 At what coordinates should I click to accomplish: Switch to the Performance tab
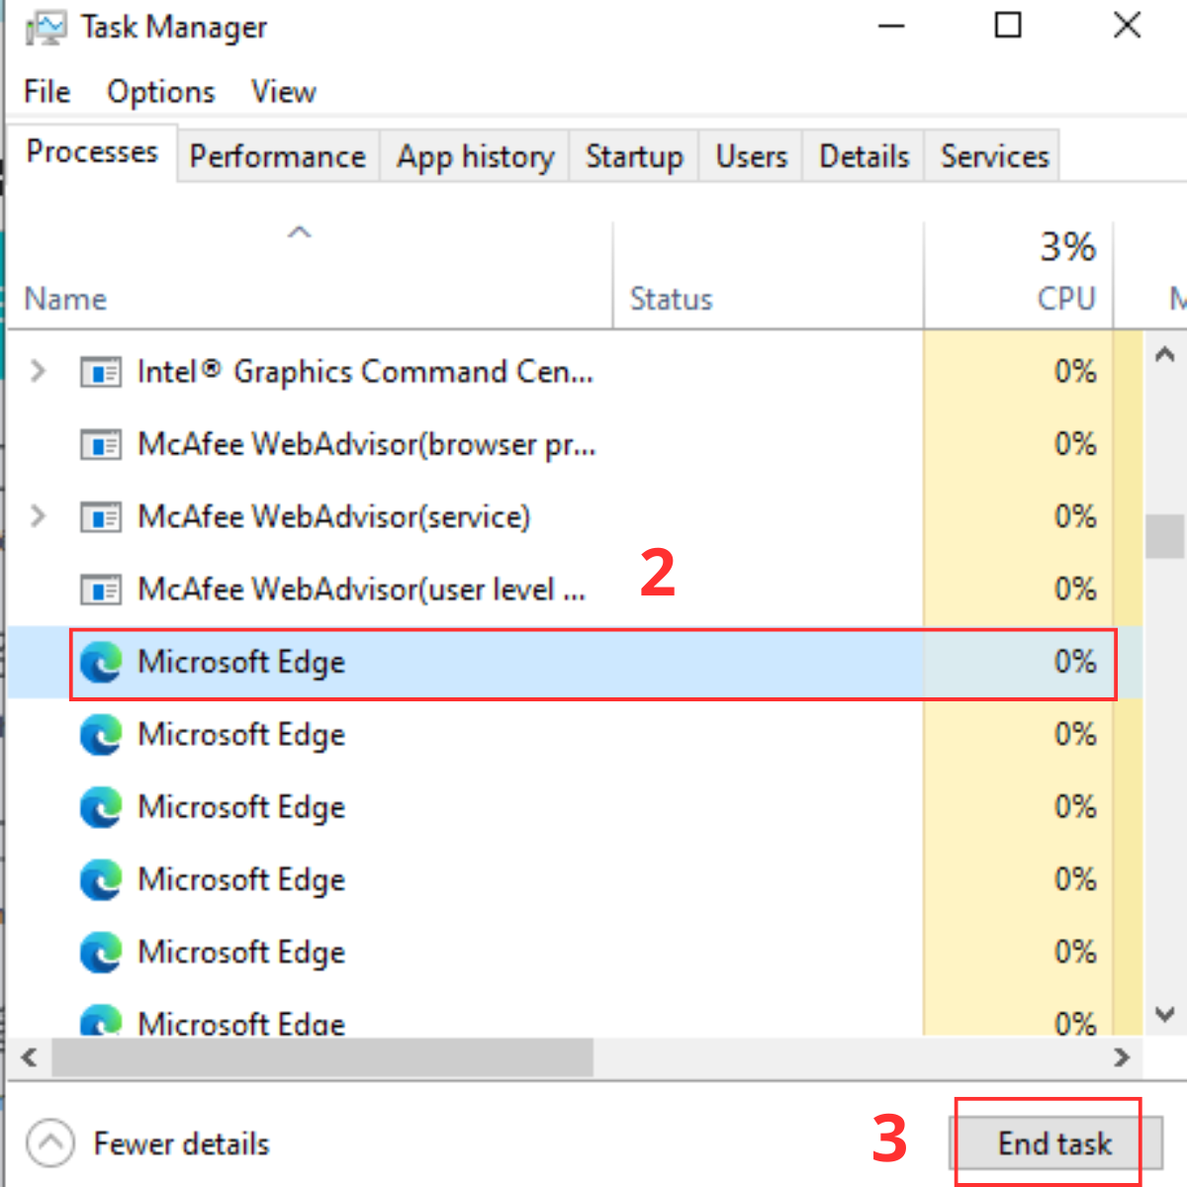pos(278,156)
